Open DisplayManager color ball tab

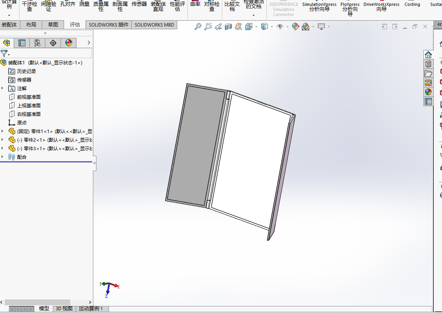(x=68, y=43)
